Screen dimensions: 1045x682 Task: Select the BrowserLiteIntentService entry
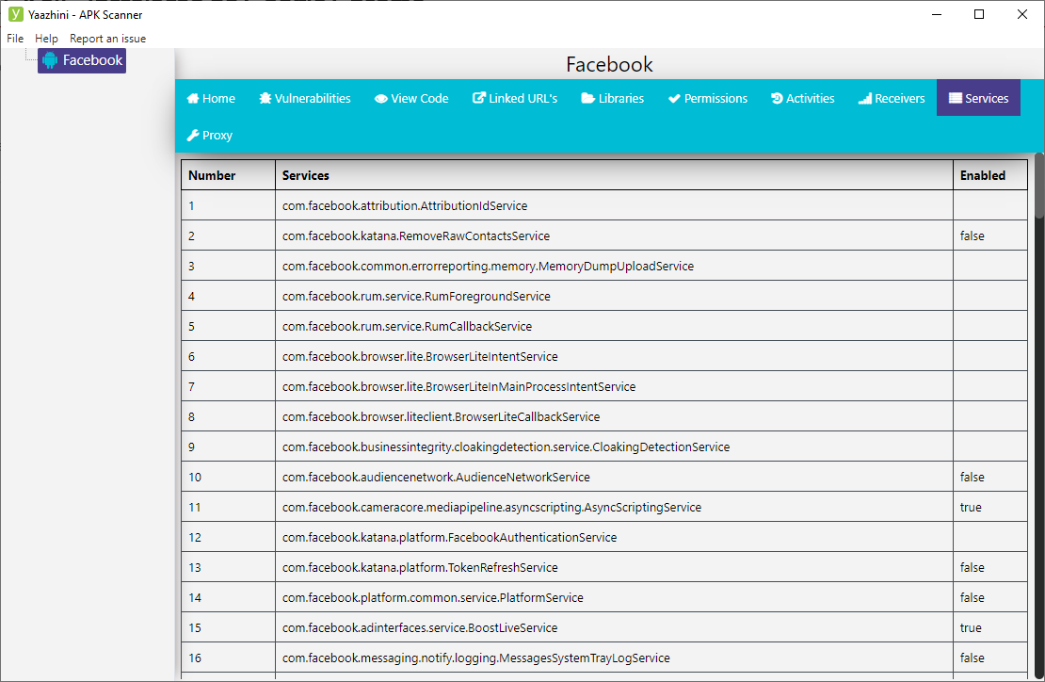click(x=420, y=357)
